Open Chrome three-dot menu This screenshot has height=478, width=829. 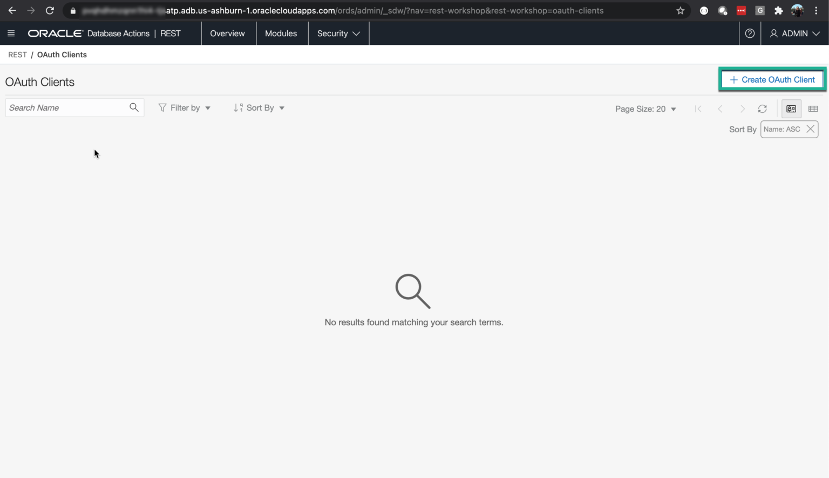[816, 10]
